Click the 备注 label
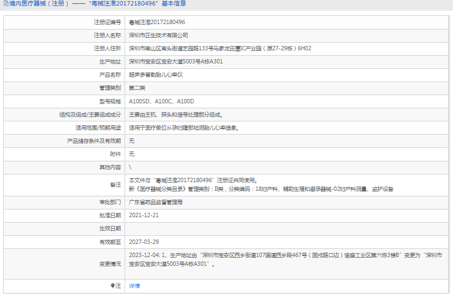 [115, 184]
